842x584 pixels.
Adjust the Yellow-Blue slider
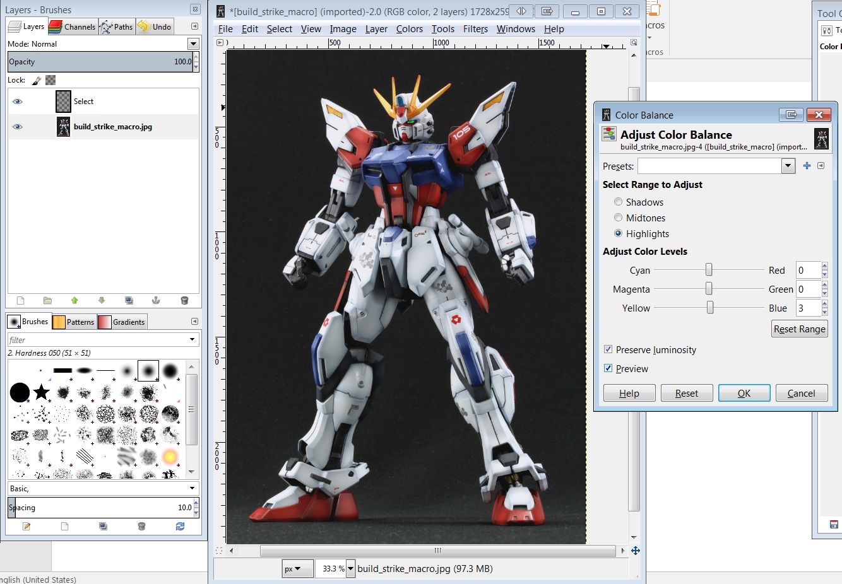(709, 308)
